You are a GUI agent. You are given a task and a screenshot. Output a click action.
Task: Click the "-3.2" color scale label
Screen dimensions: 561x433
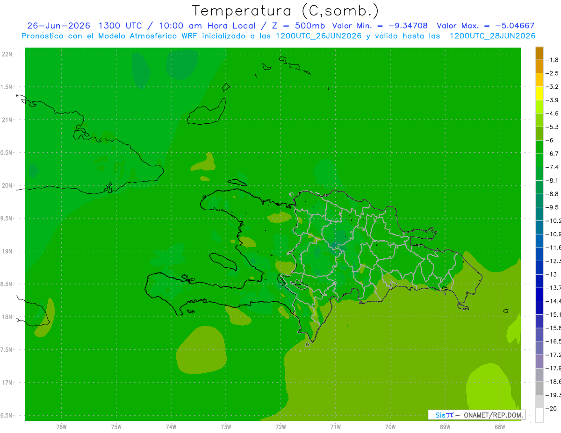click(x=553, y=86)
